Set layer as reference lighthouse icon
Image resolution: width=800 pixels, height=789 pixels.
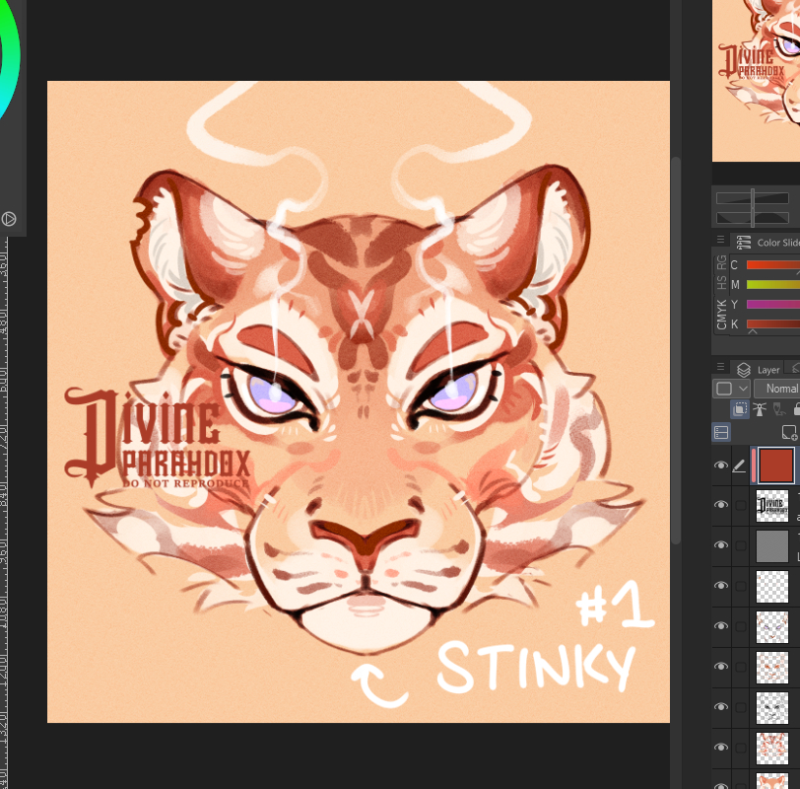(760, 409)
